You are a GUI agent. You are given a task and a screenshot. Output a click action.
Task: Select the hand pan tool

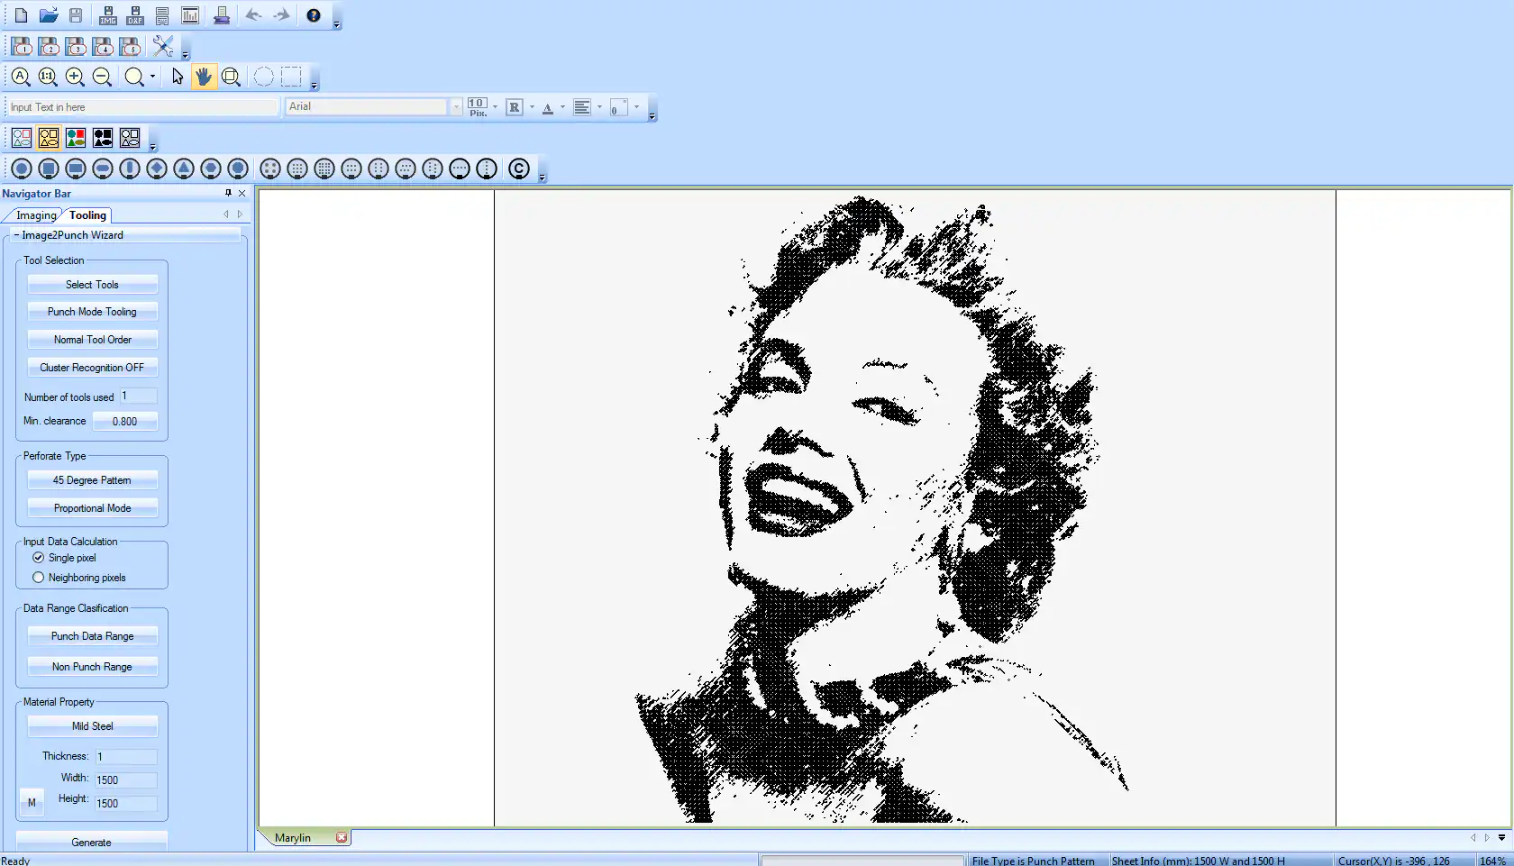204,77
